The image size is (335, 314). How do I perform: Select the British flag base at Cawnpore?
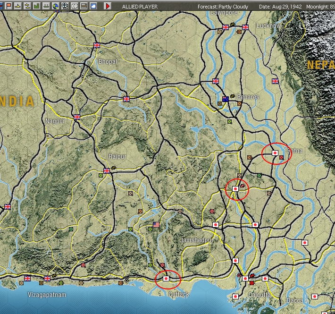226,27
